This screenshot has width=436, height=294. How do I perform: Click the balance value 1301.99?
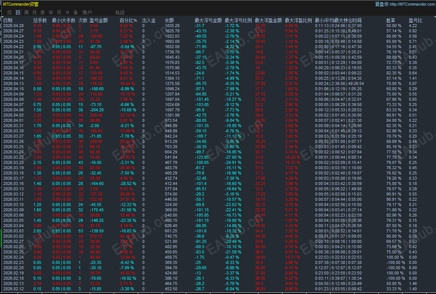click(172, 115)
